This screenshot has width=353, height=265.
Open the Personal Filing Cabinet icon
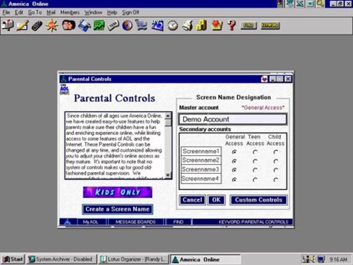202,25
